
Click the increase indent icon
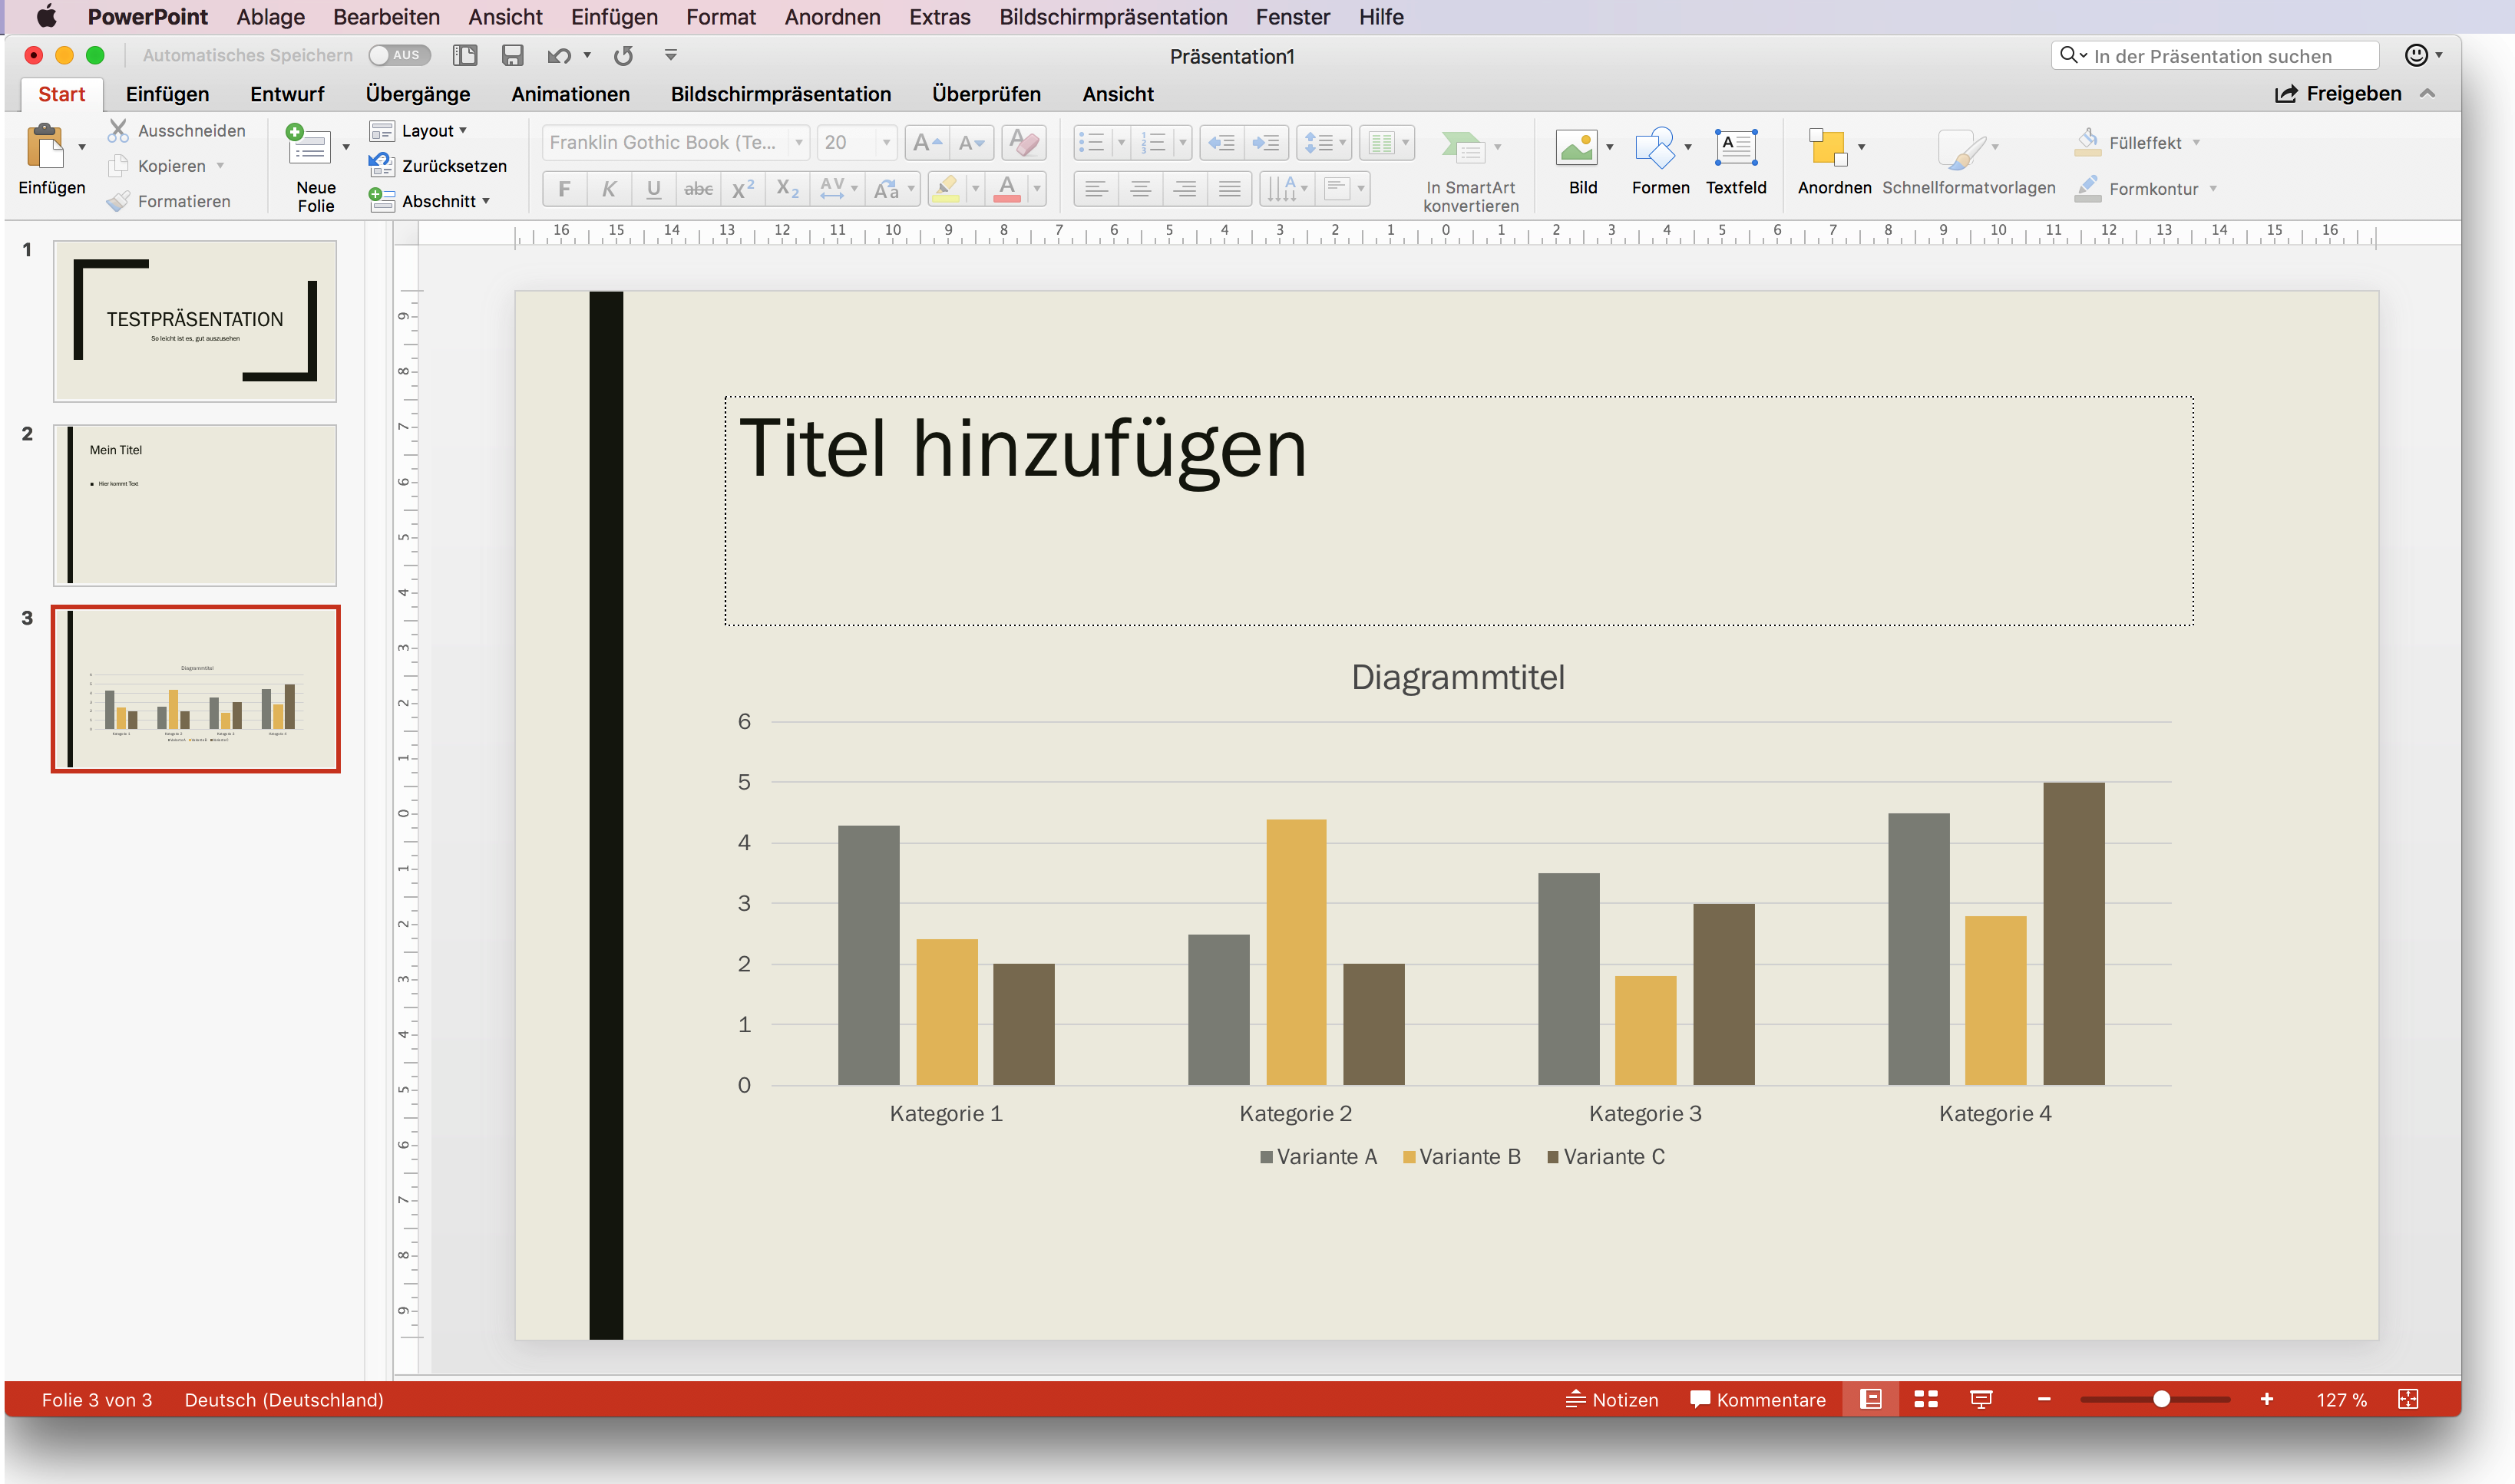tap(1265, 143)
